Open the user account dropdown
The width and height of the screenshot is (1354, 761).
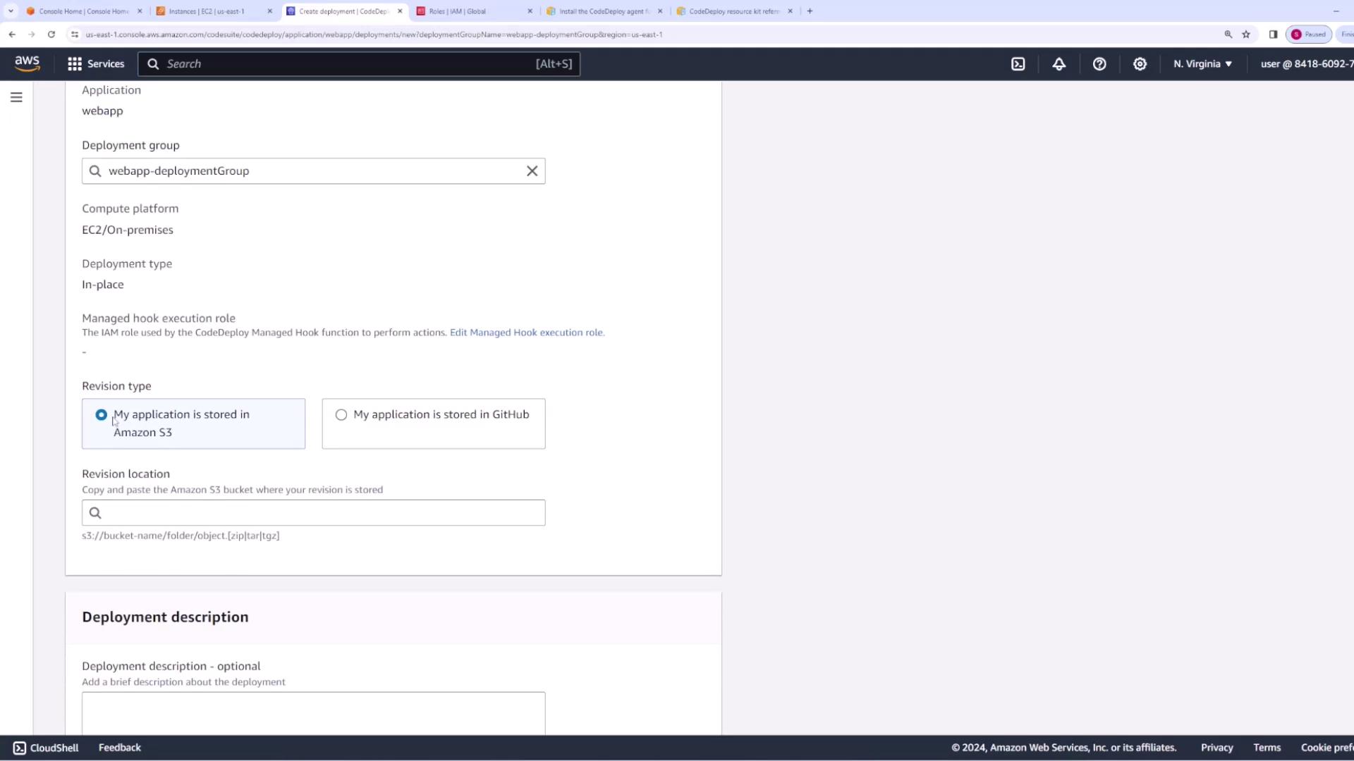(x=1305, y=64)
